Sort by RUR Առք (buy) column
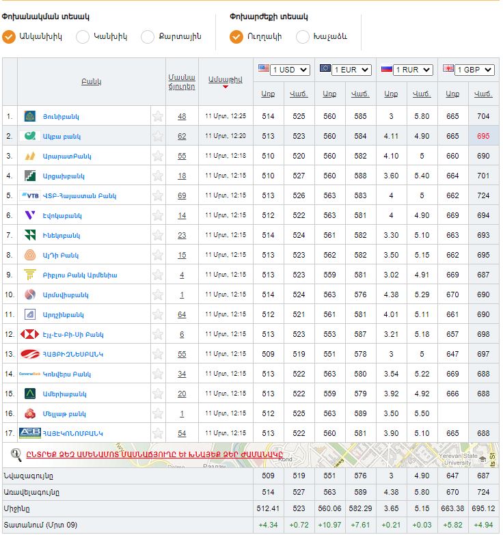The image size is (503, 535). click(391, 94)
